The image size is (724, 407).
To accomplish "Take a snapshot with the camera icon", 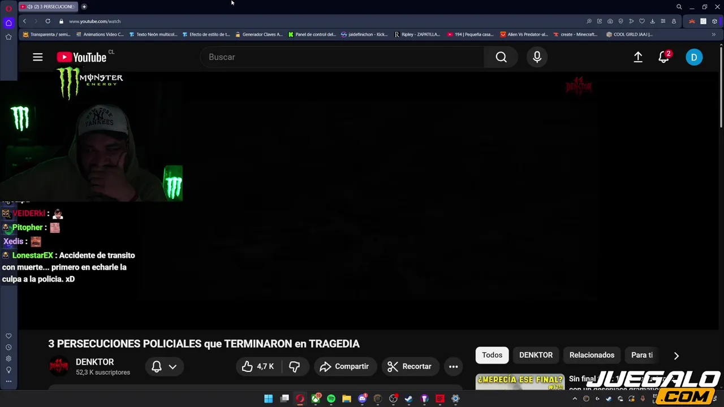I will tap(610, 21).
